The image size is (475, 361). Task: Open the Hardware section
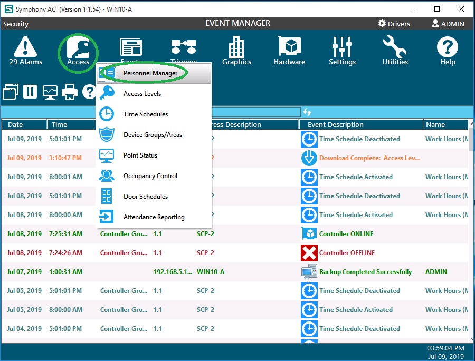[289, 51]
